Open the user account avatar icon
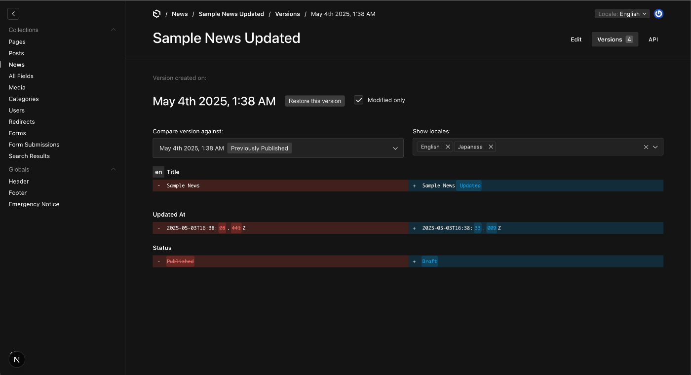691x375 pixels. click(x=658, y=14)
